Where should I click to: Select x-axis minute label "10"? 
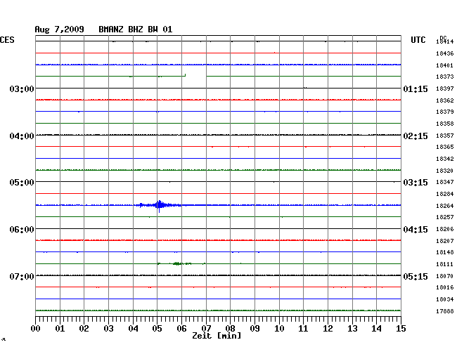pyautogui.click(x=279, y=329)
